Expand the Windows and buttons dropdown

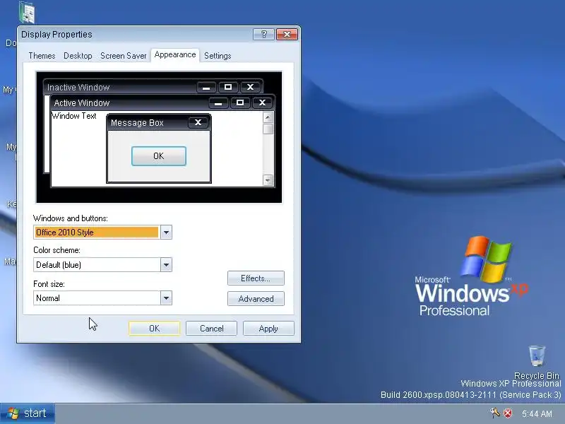[166, 232]
